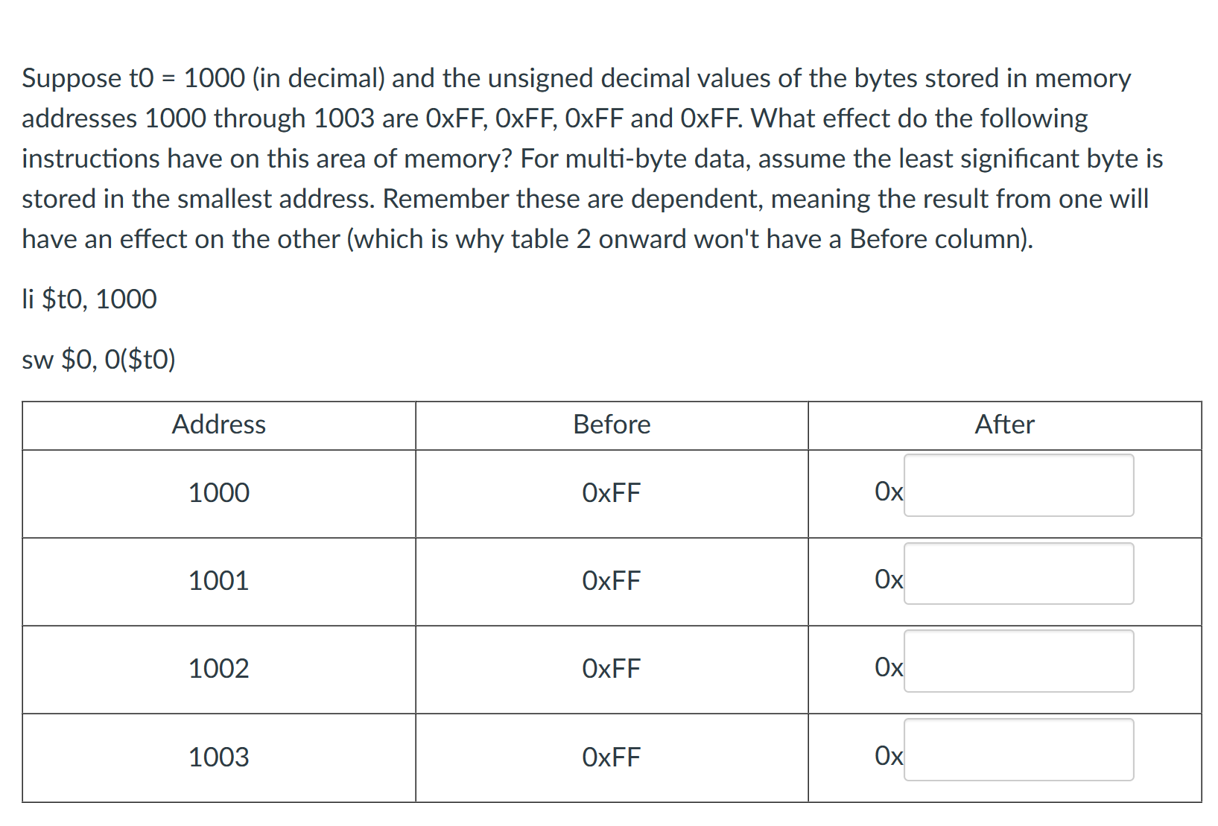The image size is (1218, 826).
Task: Click the After input field for address 1002
Action: pos(1018,661)
